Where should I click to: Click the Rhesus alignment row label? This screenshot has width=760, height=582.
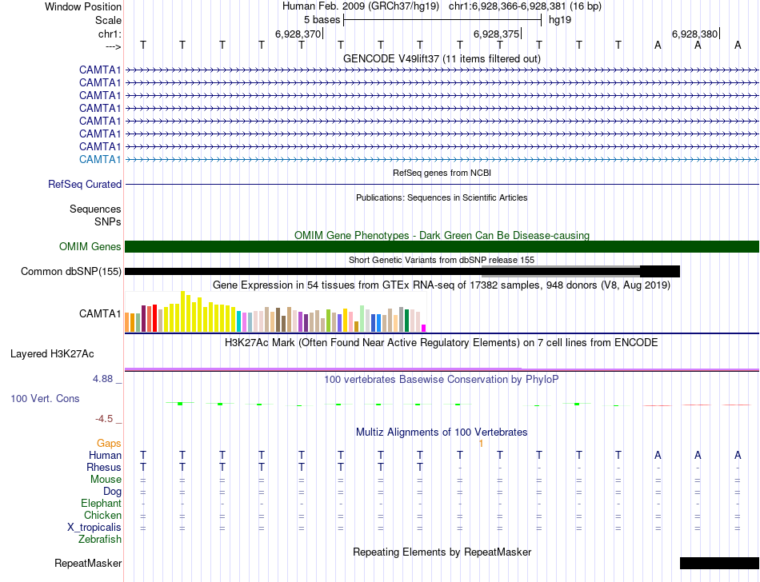(x=104, y=467)
